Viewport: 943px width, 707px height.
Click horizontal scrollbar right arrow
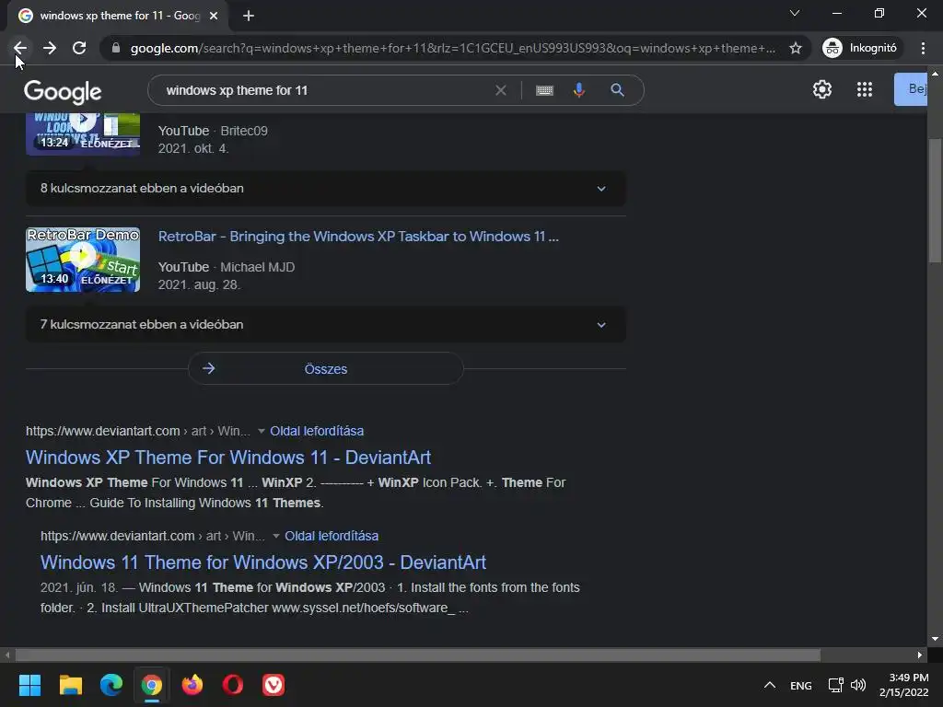(x=920, y=655)
